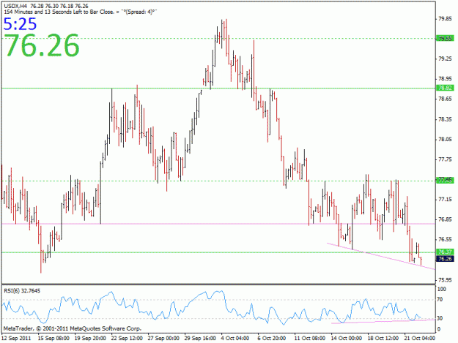Click the 78.05 price axis value
Viewport: 458px width, 343px height.
[445, 139]
